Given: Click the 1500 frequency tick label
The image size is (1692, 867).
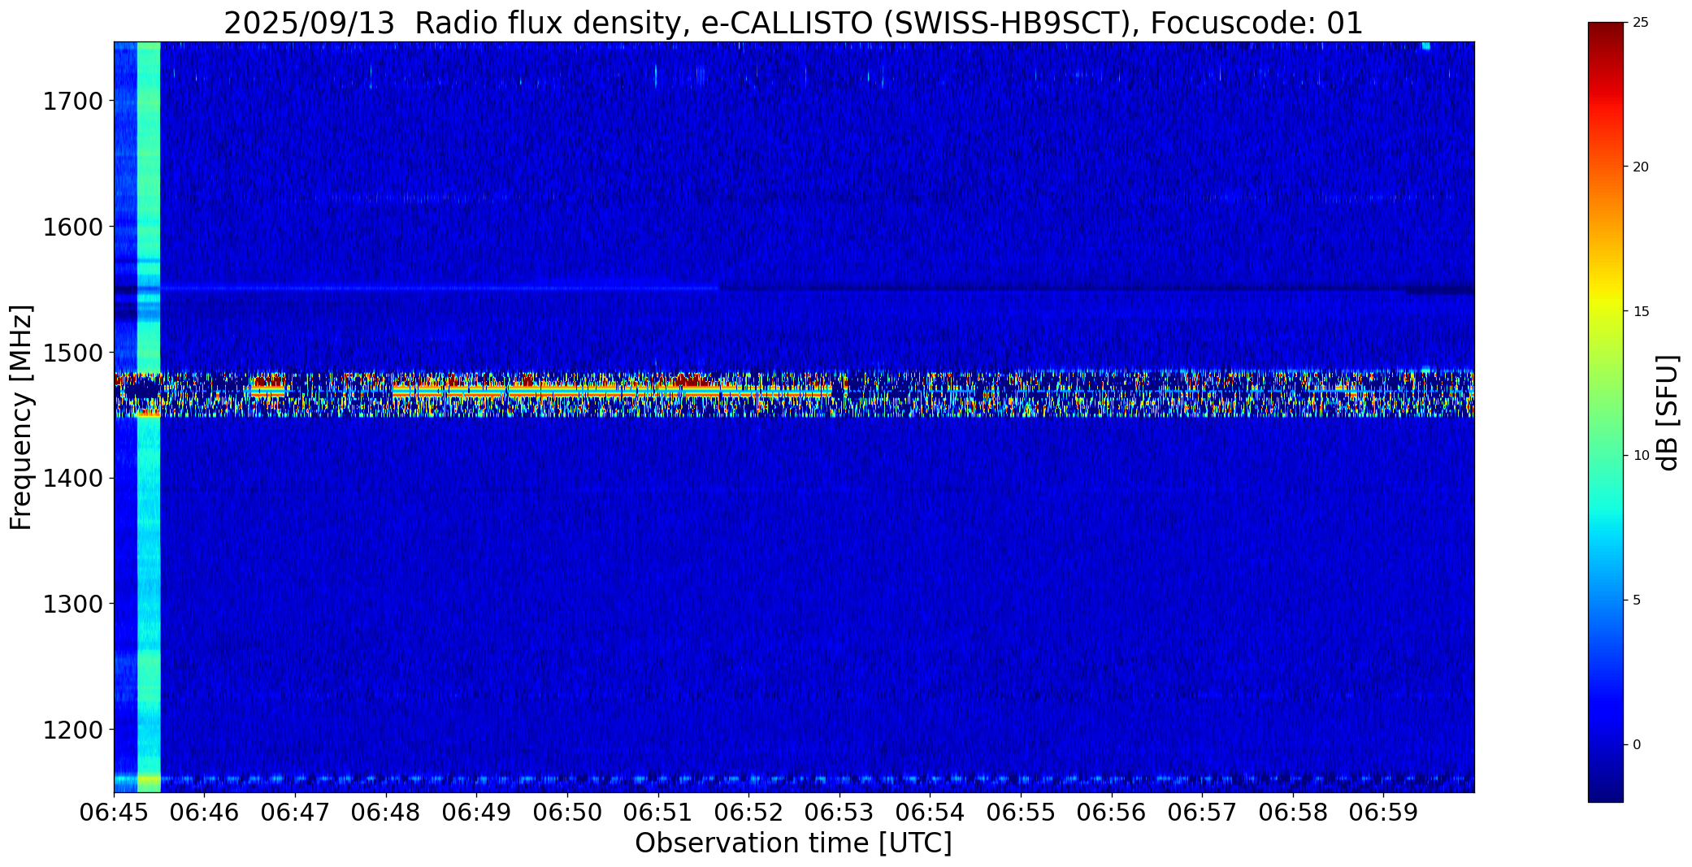Looking at the screenshot, I should [x=72, y=353].
